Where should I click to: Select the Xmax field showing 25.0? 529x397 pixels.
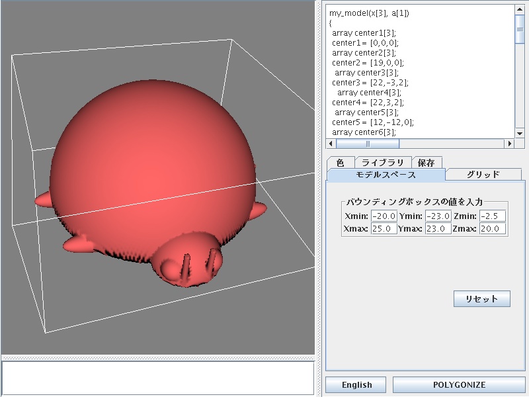pyautogui.click(x=384, y=229)
